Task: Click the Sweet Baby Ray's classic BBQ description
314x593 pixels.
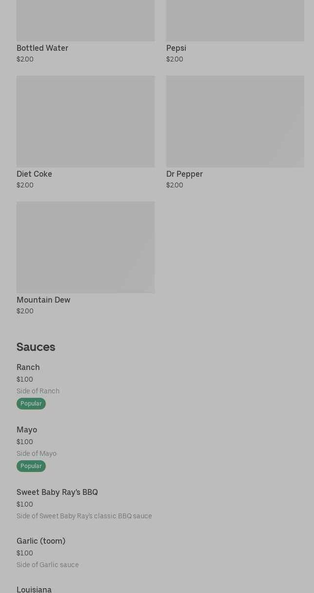Action: (84, 516)
